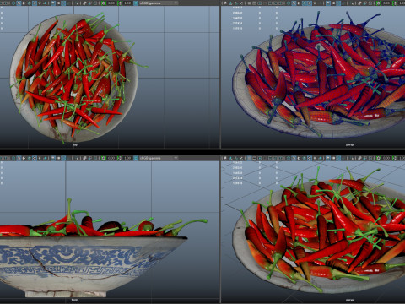Toggle textured display in front viewport toolbar
The image size is (405, 304).
coord(35,158)
